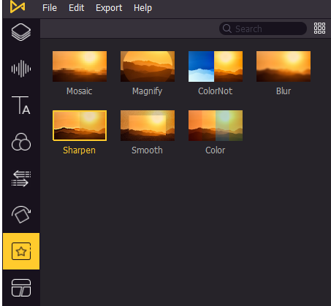
Task: Open the Split screen layout icon
Action: tap(21, 288)
